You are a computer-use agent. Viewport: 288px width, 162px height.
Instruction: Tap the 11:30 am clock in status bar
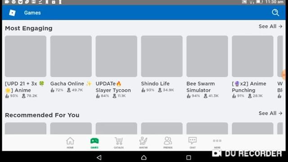pyautogui.click(x=274, y=2)
